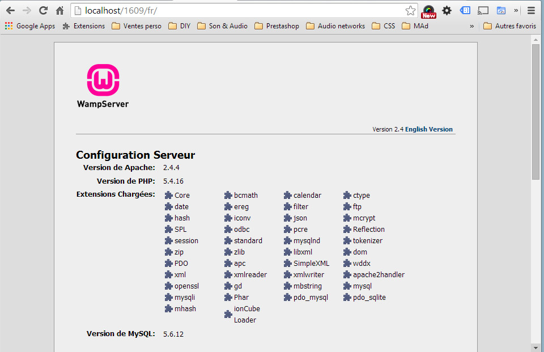This screenshot has width=544, height=352.
Task: Select the 'openssl' extension text
Action: coord(186,286)
